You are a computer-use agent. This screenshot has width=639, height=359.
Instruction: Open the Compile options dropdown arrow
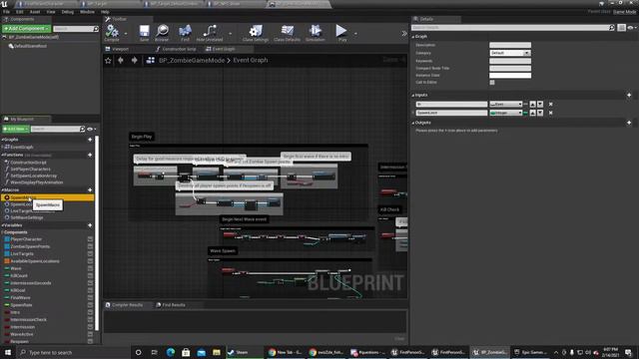click(126, 33)
